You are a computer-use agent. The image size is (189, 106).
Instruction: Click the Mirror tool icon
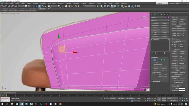coord(98,6)
